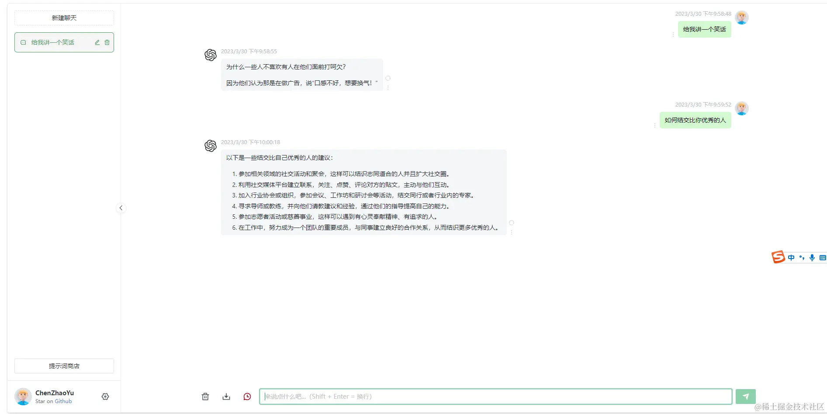Toggle the on-screen soft keyboard
This screenshot has height=414, width=827.
823,257
